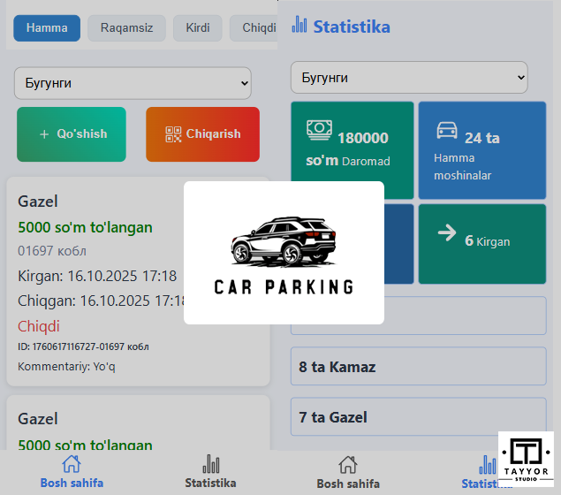Select the Hamma filter tab
Image resolution: width=561 pixels, height=495 pixels.
coord(47,28)
